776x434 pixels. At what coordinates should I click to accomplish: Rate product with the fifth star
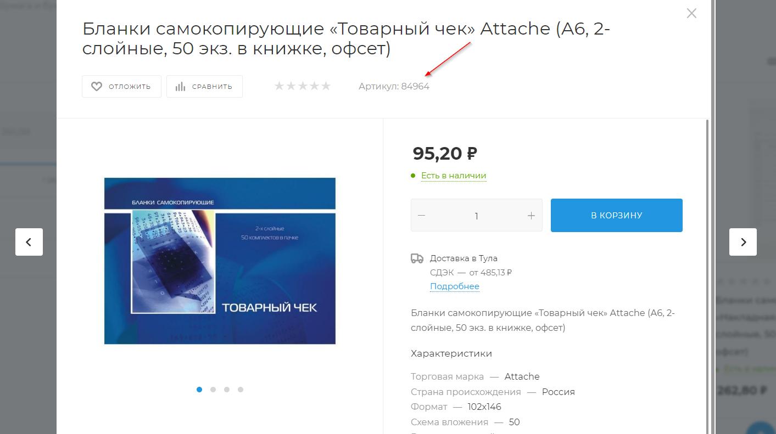[x=326, y=86]
